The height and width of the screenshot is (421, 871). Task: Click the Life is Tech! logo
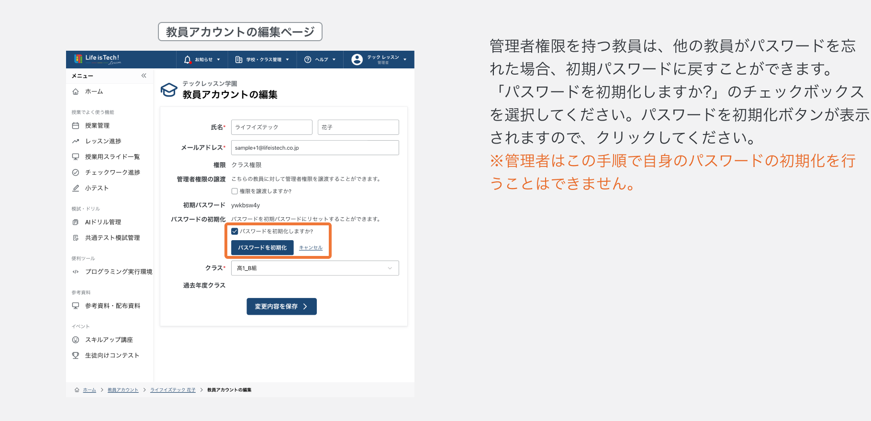coord(97,59)
